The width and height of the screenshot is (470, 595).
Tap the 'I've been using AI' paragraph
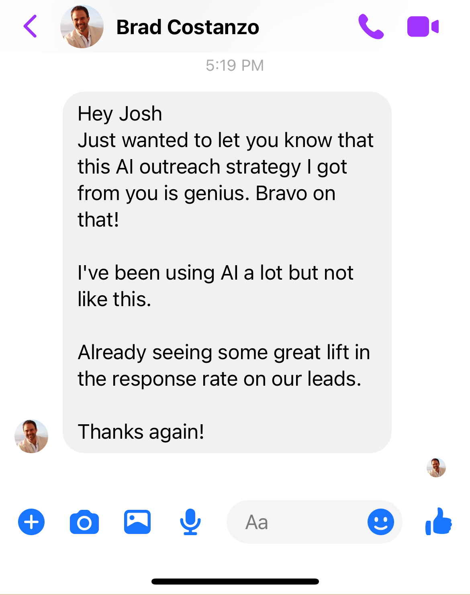(x=215, y=286)
